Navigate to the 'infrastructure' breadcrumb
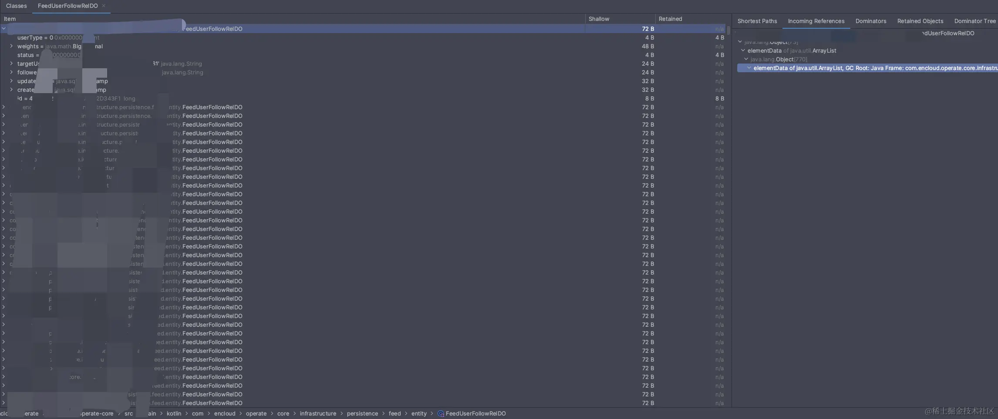This screenshot has height=419, width=998. tap(318, 413)
